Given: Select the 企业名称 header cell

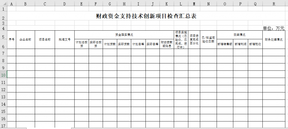Looking at the screenshot, I should click(x=25, y=40).
